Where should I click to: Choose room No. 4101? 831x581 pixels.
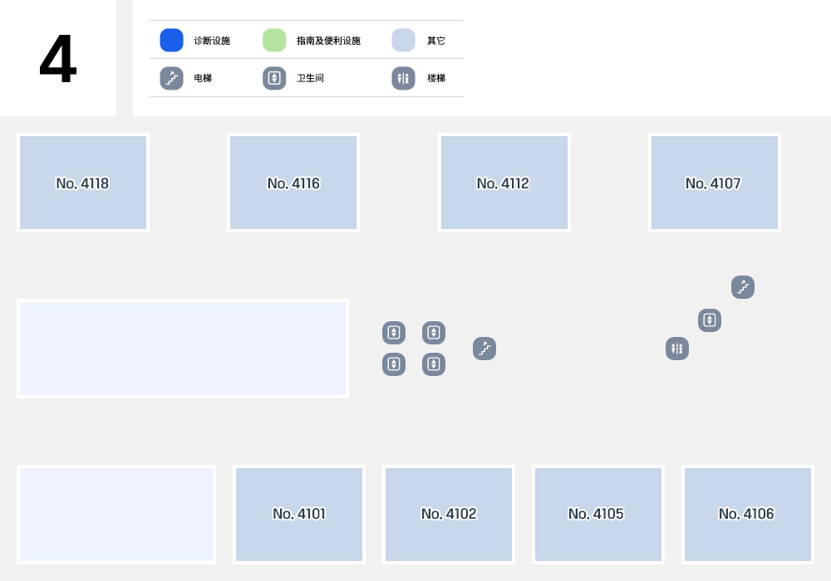point(299,515)
